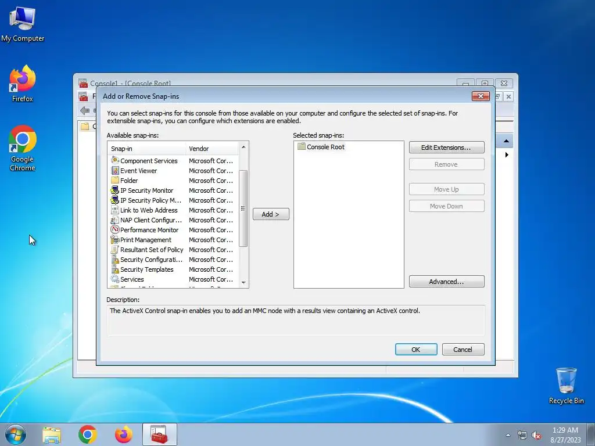Click Edit Extensions... button
Image resolution: width=595 pixels, height=446 pixels.
coord(446,148)
